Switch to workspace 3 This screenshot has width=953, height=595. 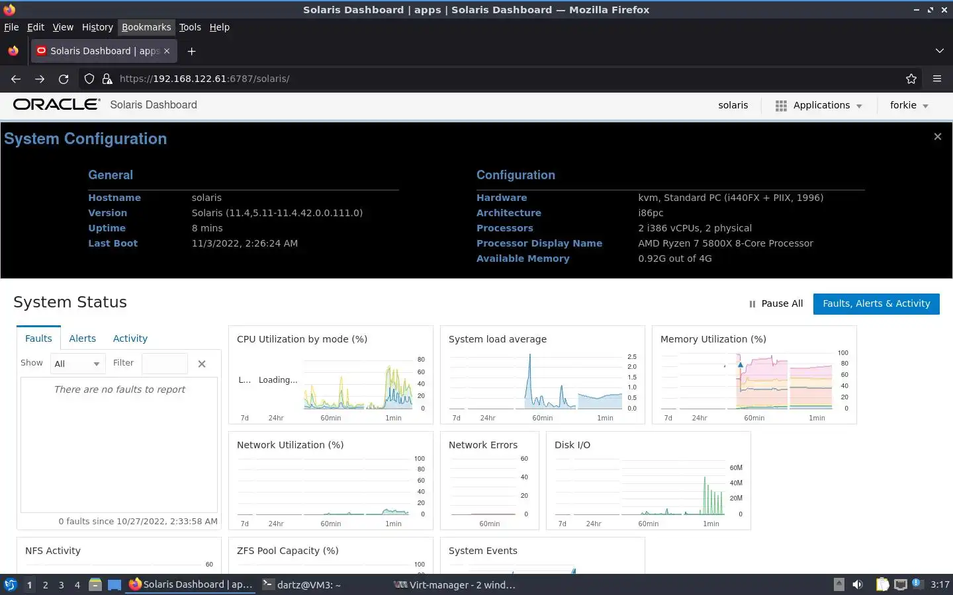pyautogui.click(x=62, y=585)
